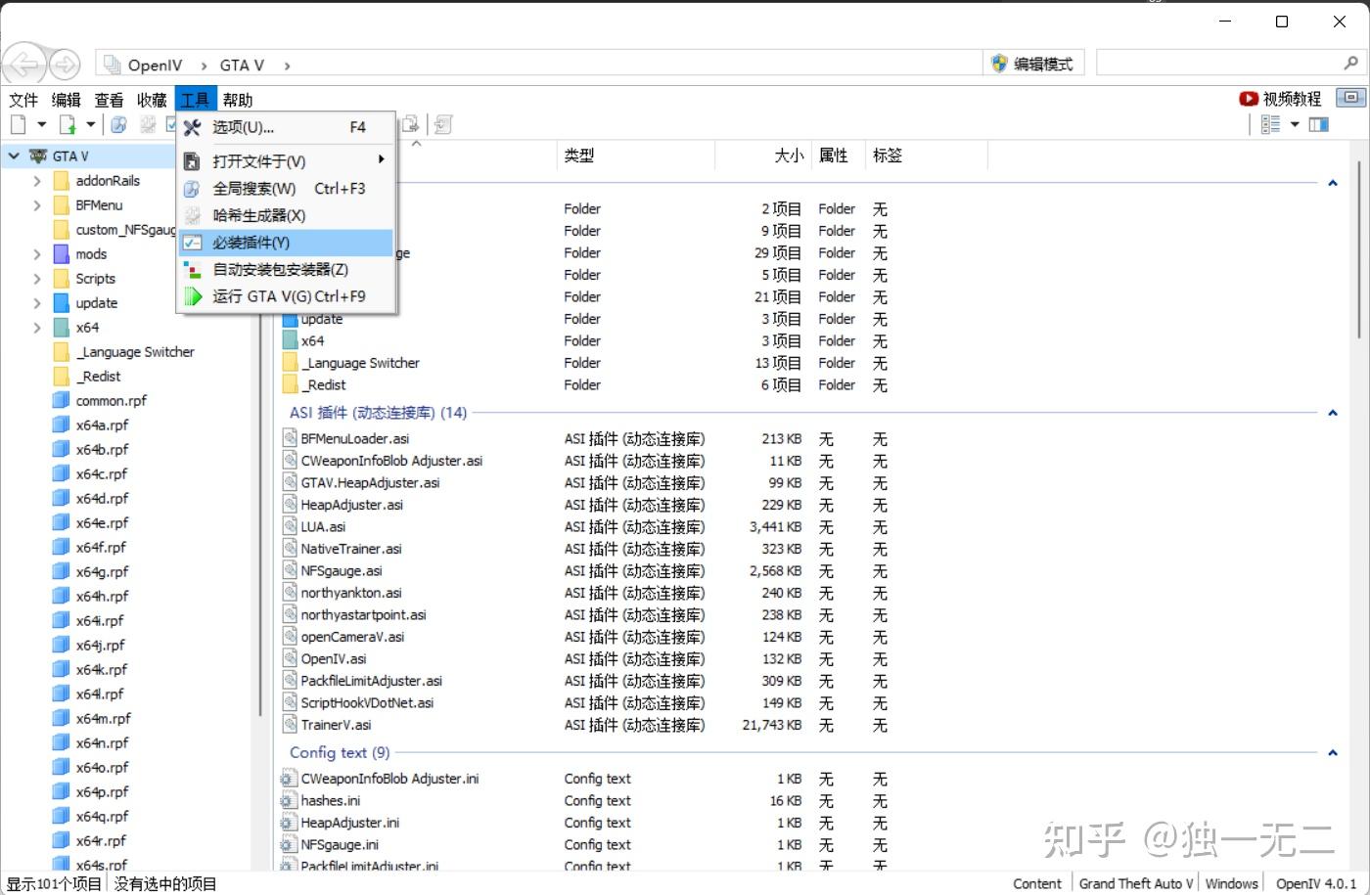
Task: Collapse the GTA V root tree node
Action: [14, 155]
